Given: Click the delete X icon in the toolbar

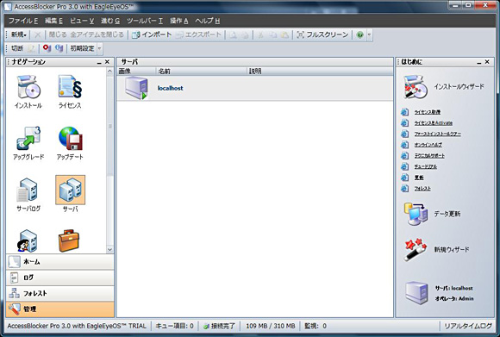Looking at the screenshot, I should (38, 34).
